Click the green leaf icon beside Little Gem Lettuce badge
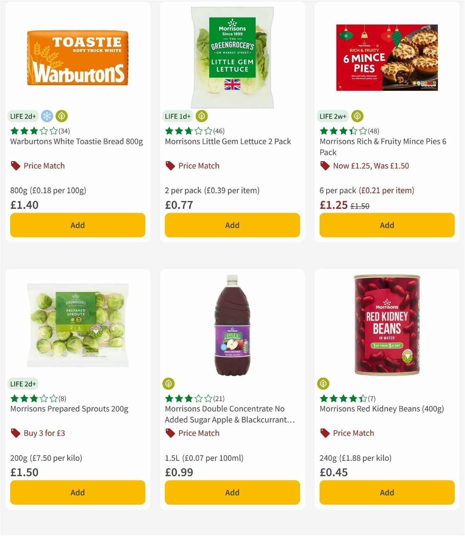This screenshot has height=536, width=465. [x=201, y=116]
